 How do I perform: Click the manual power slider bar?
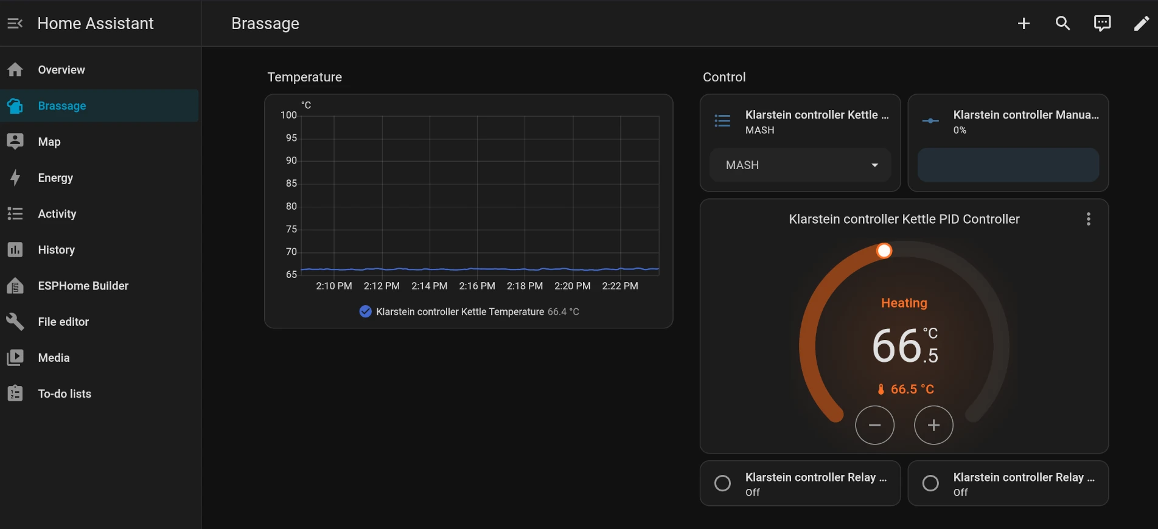click(1008, 165)
